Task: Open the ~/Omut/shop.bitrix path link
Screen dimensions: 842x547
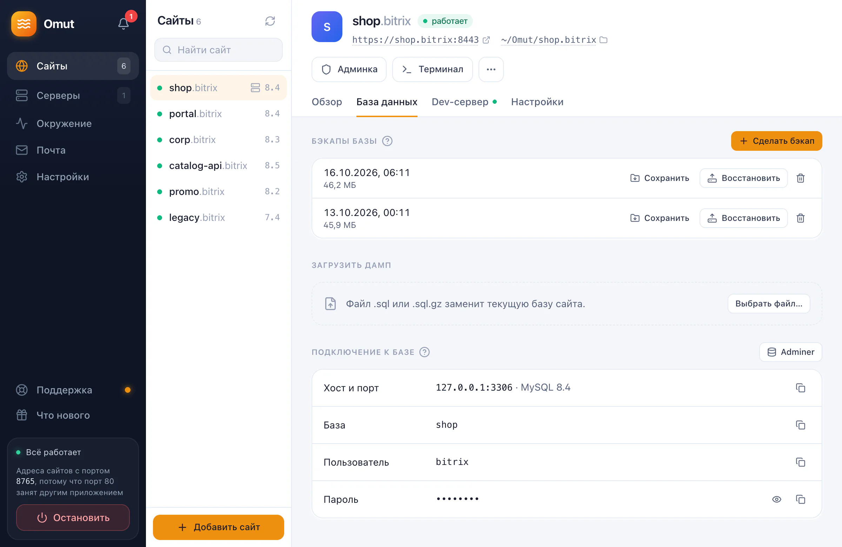Action: [x=549, y=40]
